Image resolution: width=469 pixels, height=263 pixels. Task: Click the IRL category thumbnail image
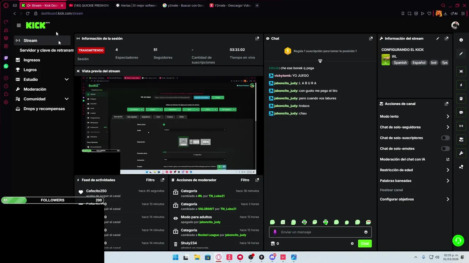point(385,60)
